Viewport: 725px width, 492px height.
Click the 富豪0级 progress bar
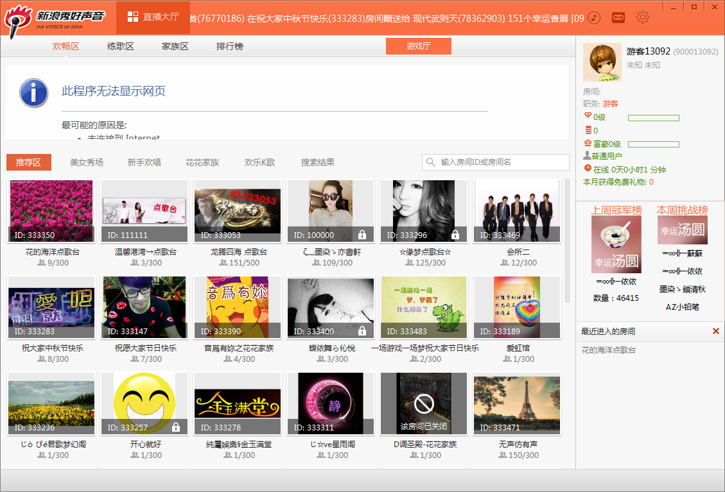653,144
